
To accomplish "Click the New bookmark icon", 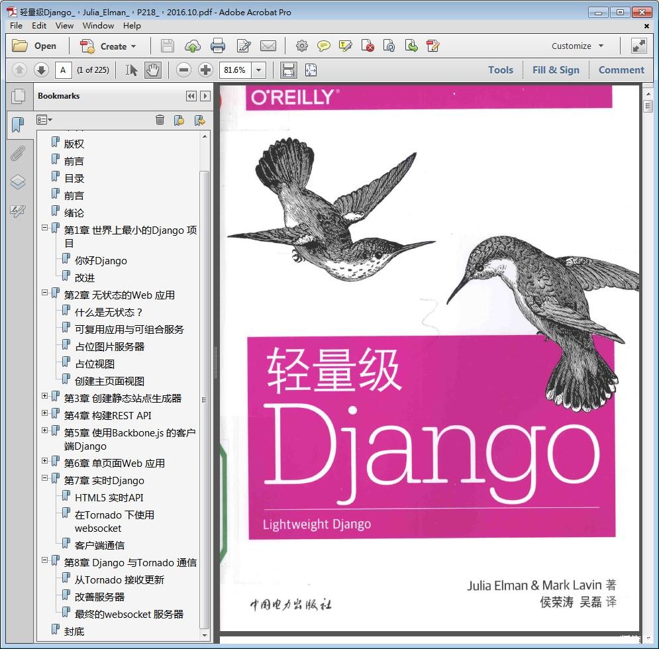I will point(179,120).
